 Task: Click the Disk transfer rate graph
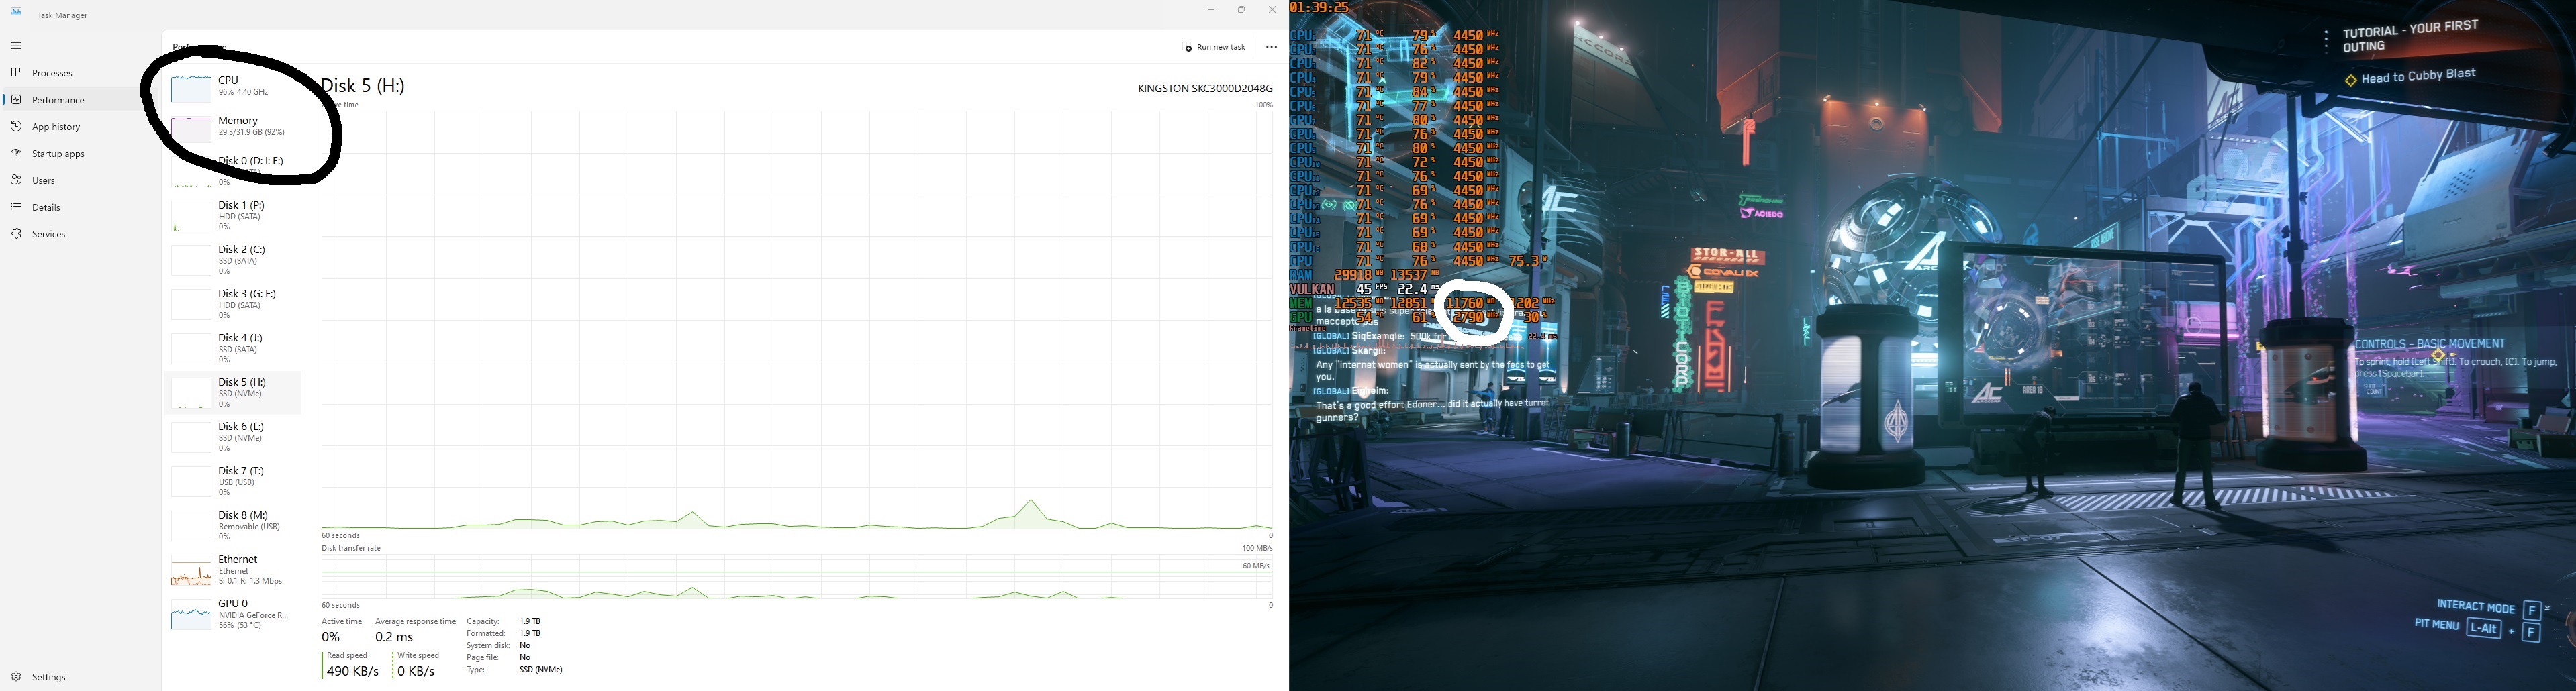[797, 577]
